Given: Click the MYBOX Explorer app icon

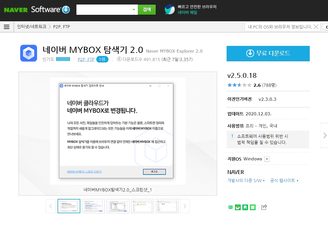Looking at the screenshot, I should [29, 53].
